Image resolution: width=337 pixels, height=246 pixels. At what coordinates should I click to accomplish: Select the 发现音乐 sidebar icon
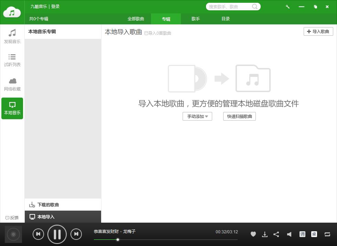click(x=12, y=36)
